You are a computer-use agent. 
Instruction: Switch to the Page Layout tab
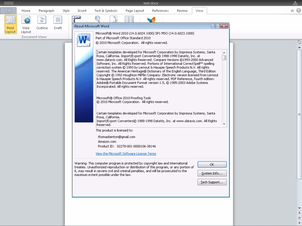(x=135, y=11)
